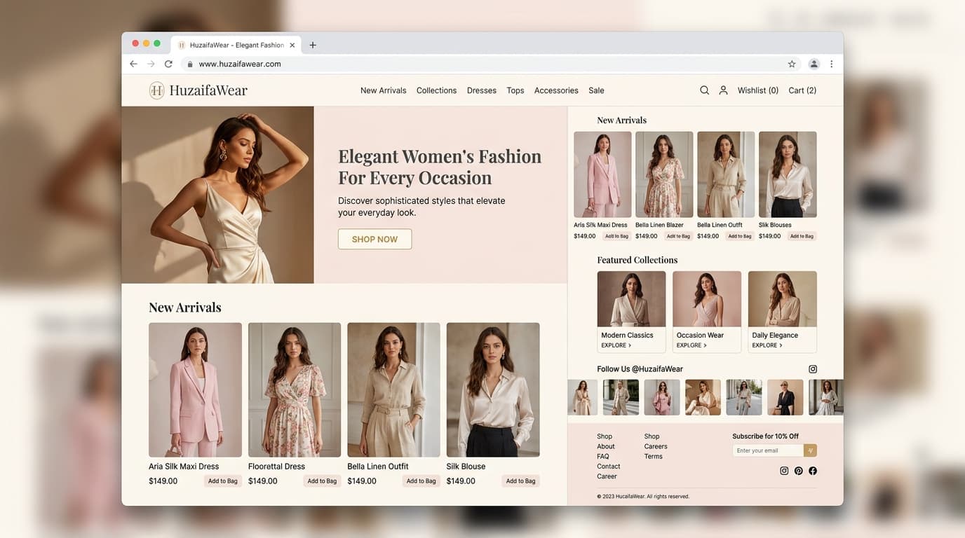View Cart (2)

pos(802,90)
